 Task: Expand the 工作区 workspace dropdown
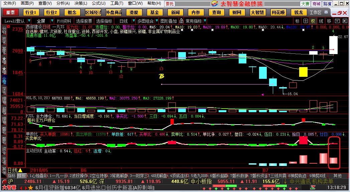click(x=326, y=13)
